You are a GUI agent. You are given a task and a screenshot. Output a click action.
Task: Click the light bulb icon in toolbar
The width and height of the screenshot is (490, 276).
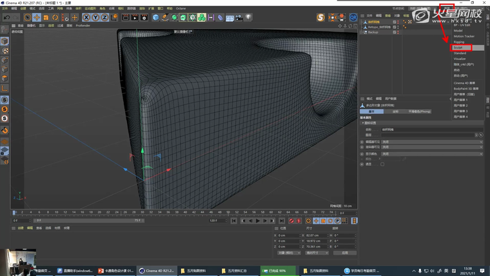point(248,17)
